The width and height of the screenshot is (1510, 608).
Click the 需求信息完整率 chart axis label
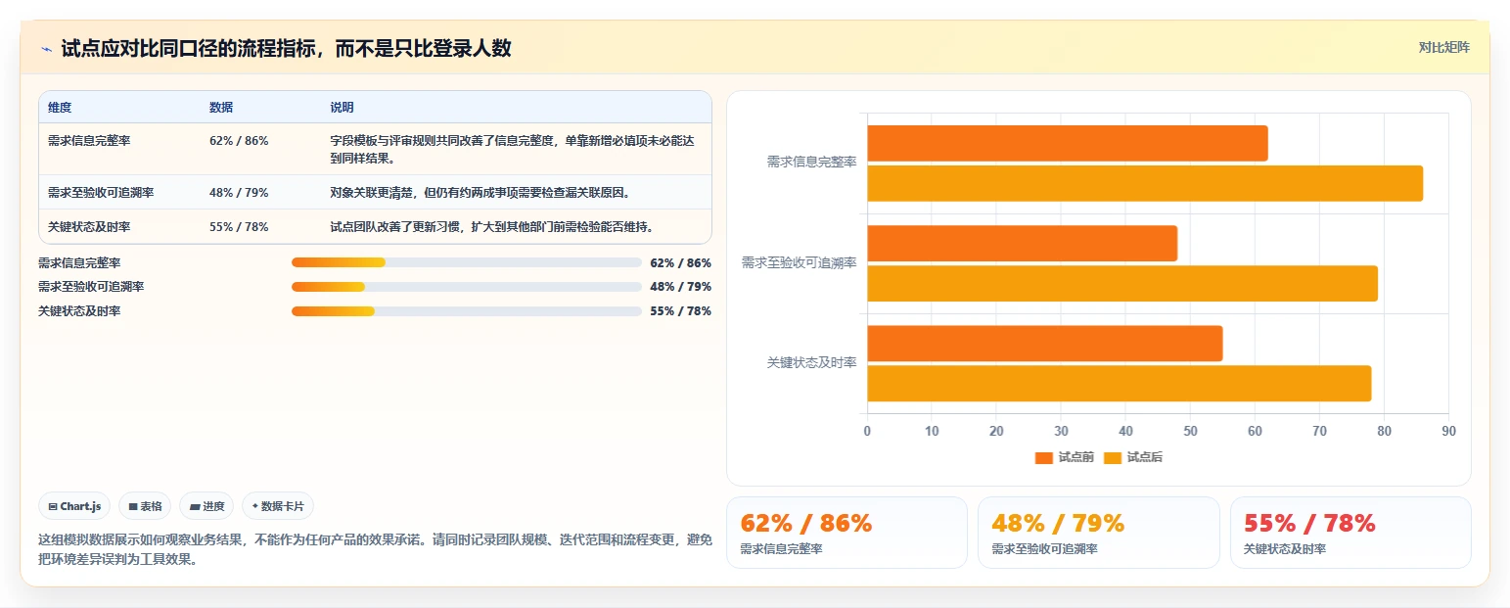click(811, 163)
